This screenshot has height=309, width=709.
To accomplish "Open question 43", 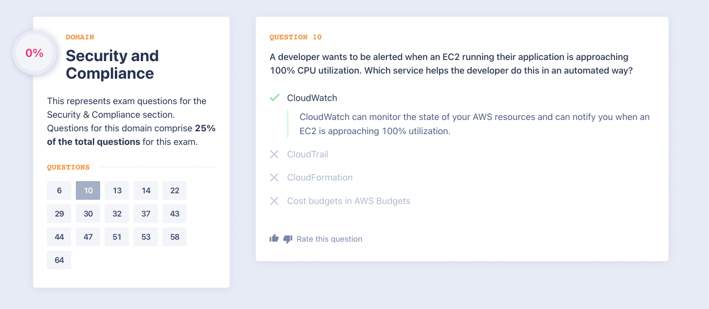I will click(175, 214).
